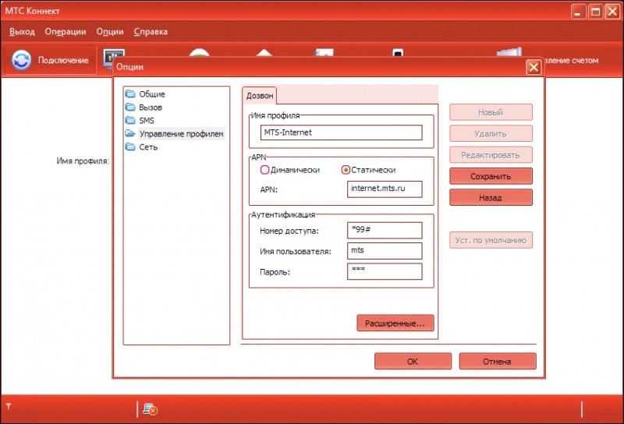Focus the Пароль field
Screen dimensions: 624x424
385,271
